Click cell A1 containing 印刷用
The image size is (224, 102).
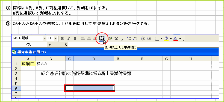pyautogui.click(x=28, y=64)
